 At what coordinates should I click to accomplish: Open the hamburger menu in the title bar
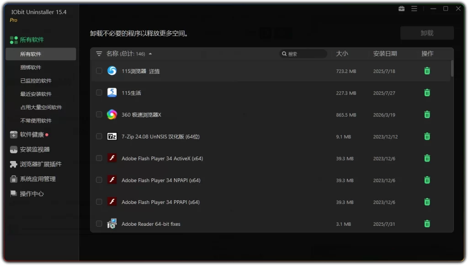click(414, 8)
